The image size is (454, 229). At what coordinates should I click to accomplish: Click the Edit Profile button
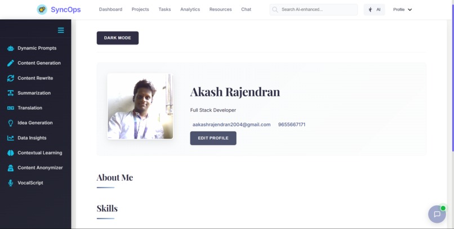click(213, 138)
